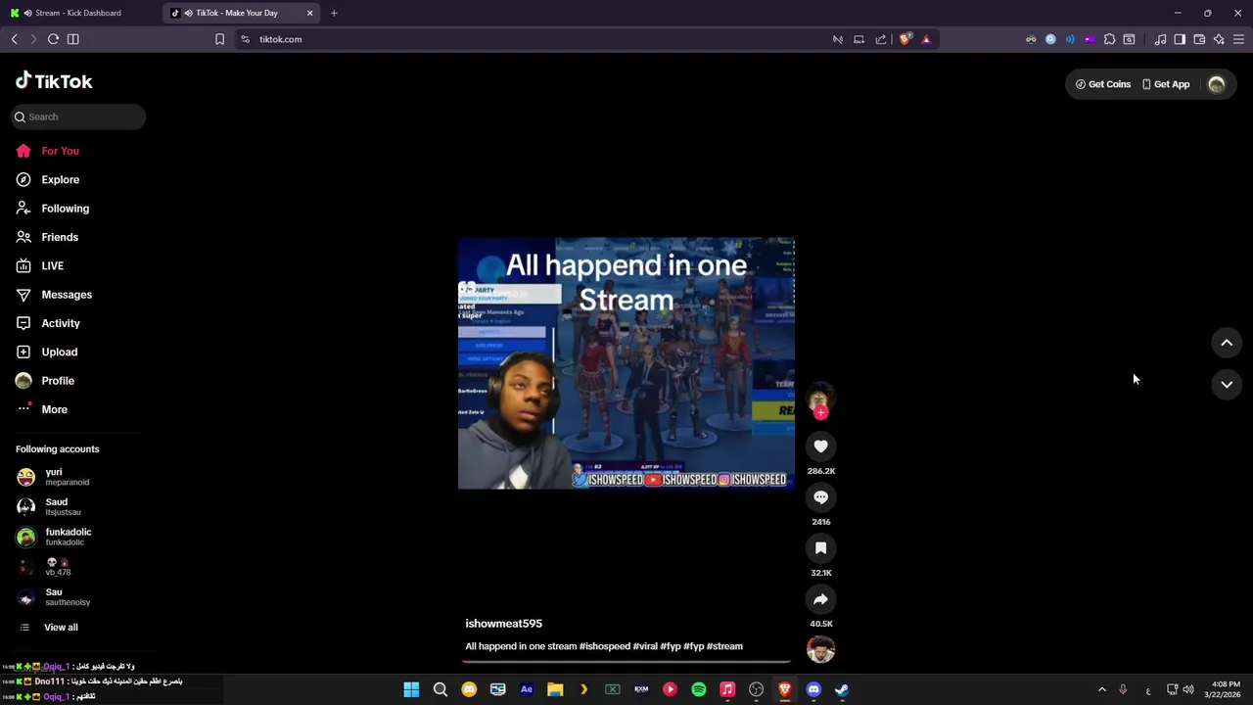The height and width of the screenshot is (705, 1253).
Task: Open Sau sauthenoisy following account
Action: [x=54, y=597]
